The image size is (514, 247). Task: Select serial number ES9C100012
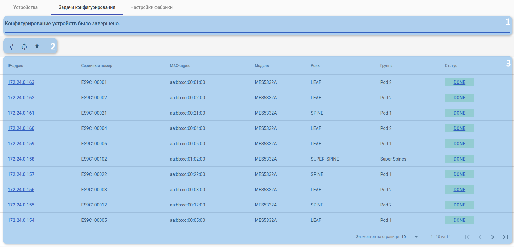pos(94,205)
